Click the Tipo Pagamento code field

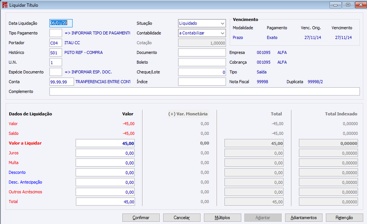56,33
